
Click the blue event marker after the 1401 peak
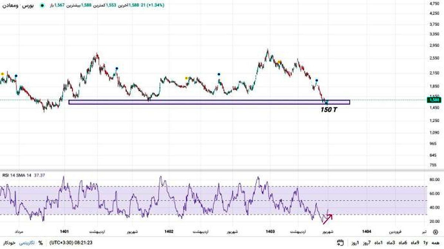117,68
